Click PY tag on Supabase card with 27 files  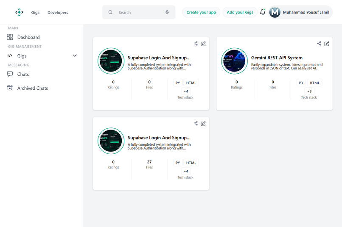pyautogui.click(x=178, y=163)
